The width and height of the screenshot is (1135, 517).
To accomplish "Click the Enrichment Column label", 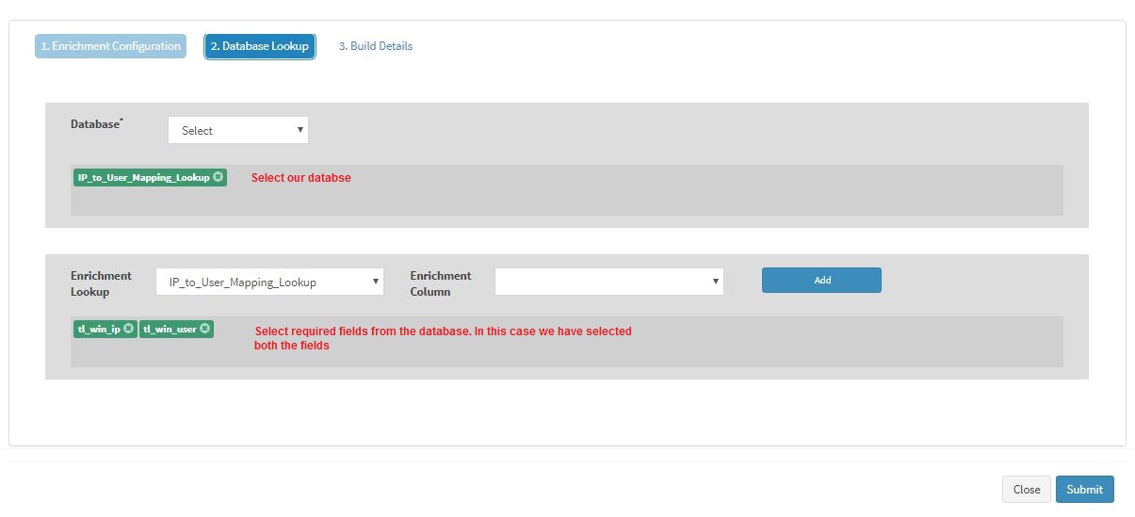I will (441, 283).
